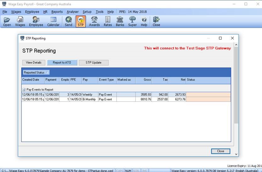Select Report to ATO button
Screen dimensions: 262x172
pos(62,62)
